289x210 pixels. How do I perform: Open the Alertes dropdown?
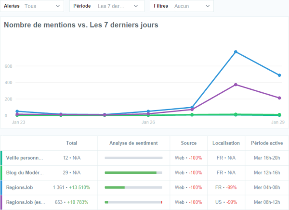pyautogui.click(x=33, y=6)
